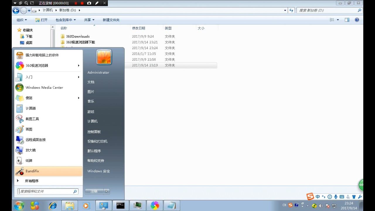Open the shutdown options arrow beside 注销
Image resolution: width=375 pixels, height=211 pixels.
point(107,191)
